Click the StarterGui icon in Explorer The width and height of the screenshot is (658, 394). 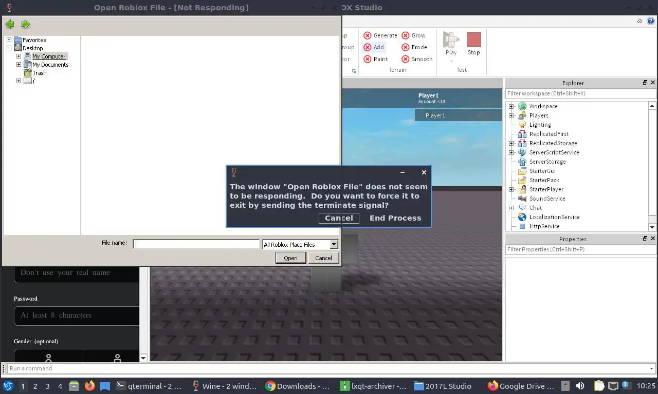522,171
